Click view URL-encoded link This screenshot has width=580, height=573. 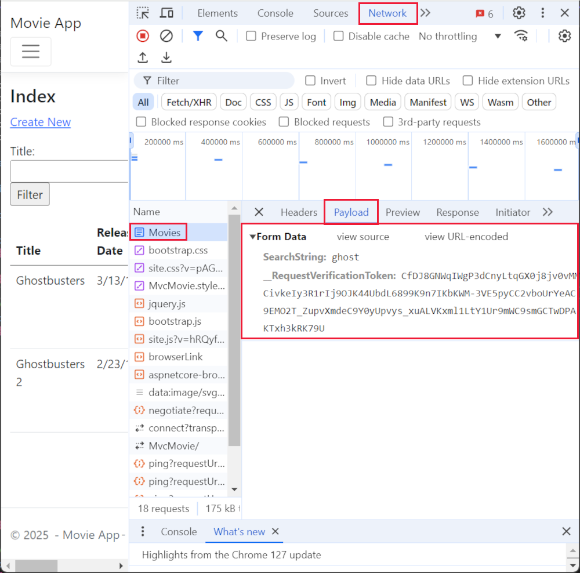[x=466, y=237]
